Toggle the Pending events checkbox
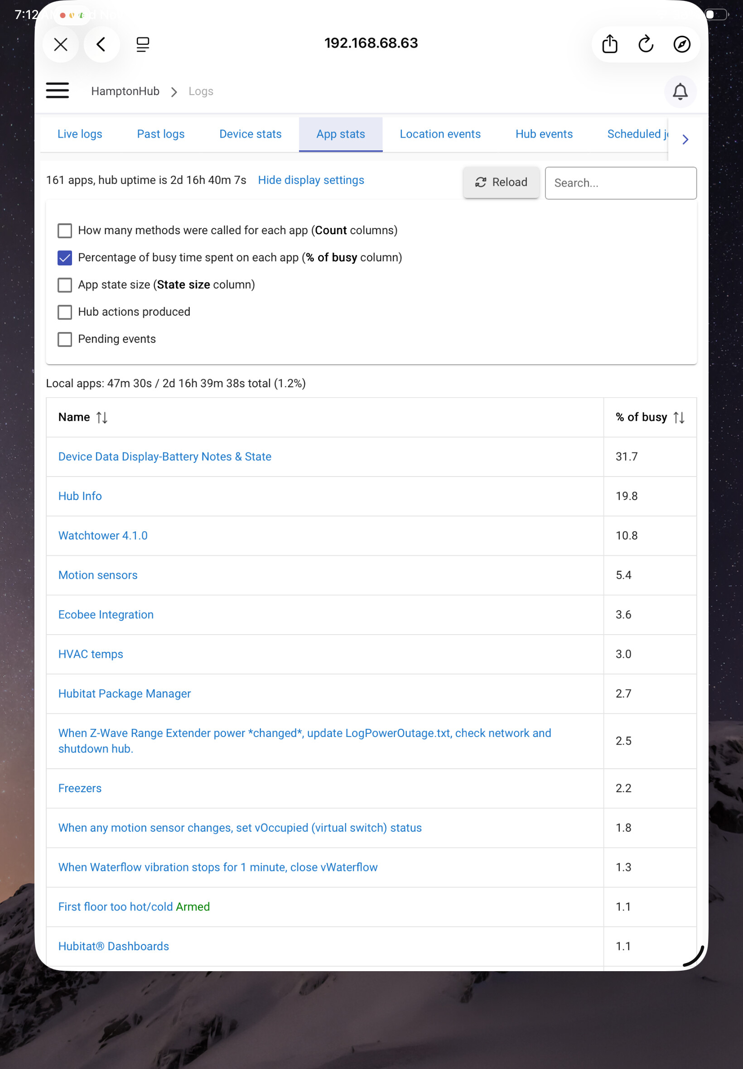 pos(65,339)
